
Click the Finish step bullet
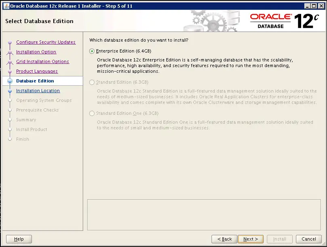tap(10, 139)
